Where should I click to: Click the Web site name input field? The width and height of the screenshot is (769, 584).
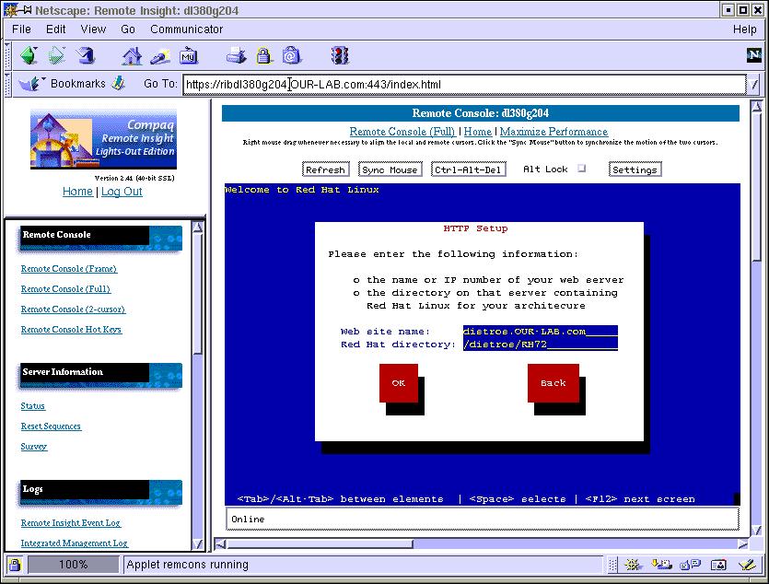pyautogui.click(x=540, y=331)
